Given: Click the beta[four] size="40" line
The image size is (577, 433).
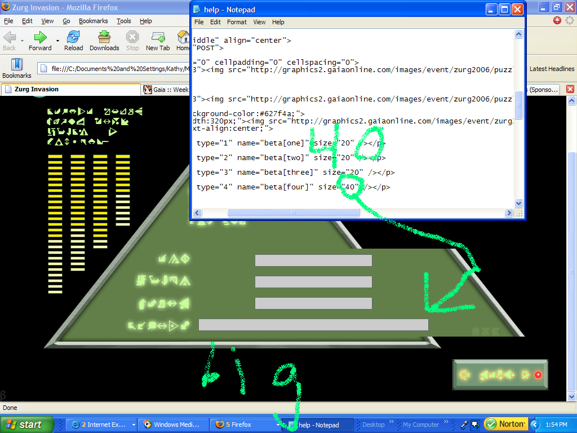Looking at the screenshot, I should [293, 187].
